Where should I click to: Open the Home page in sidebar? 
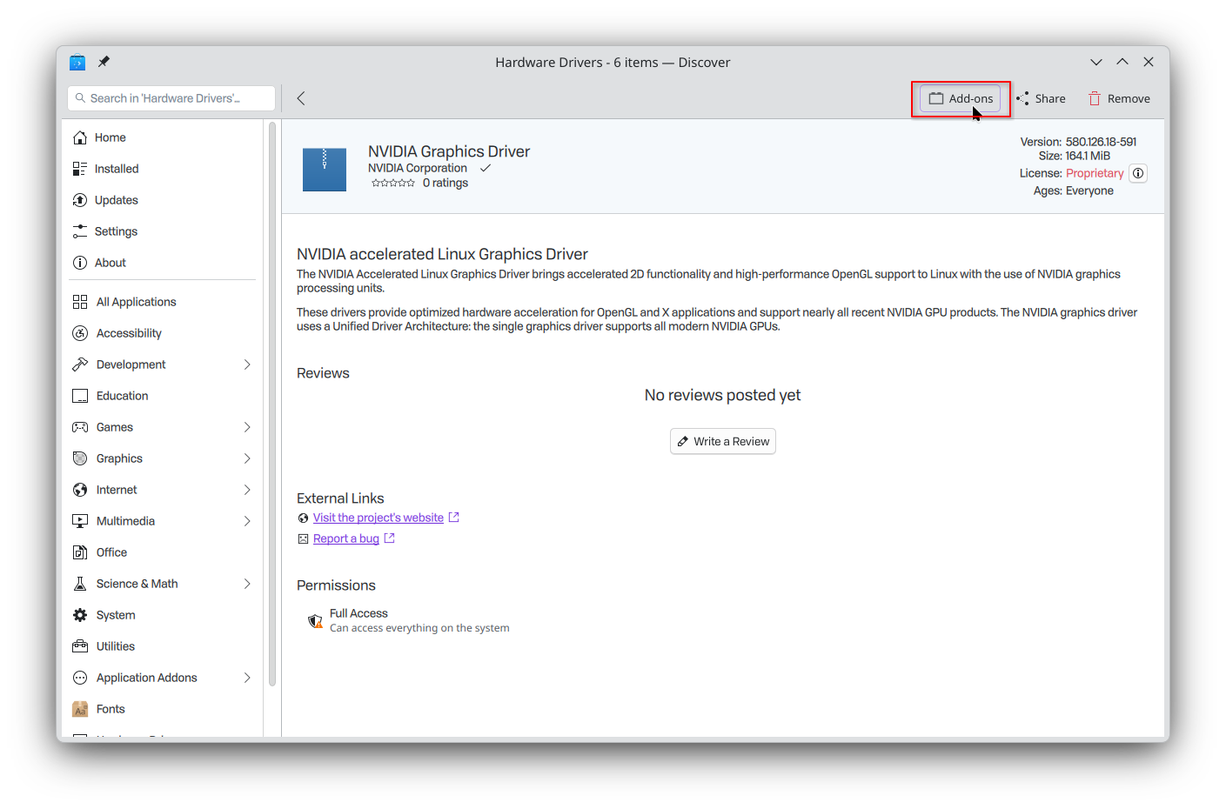[x=110, y=137]
